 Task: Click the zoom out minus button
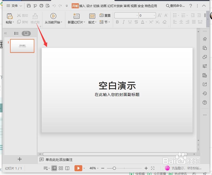103,168
